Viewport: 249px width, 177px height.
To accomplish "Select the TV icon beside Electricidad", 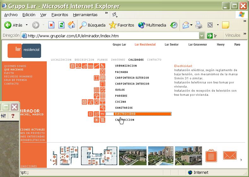I will [x=102, y=114].
